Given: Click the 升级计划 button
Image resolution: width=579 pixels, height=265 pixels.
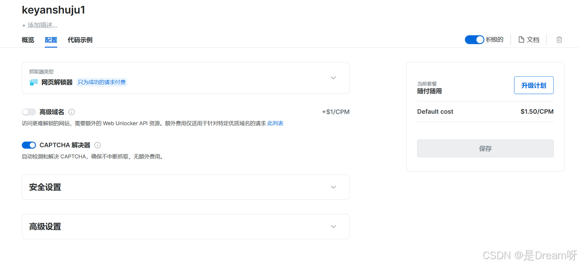Looking at the screenshot, I should [534, 85].
